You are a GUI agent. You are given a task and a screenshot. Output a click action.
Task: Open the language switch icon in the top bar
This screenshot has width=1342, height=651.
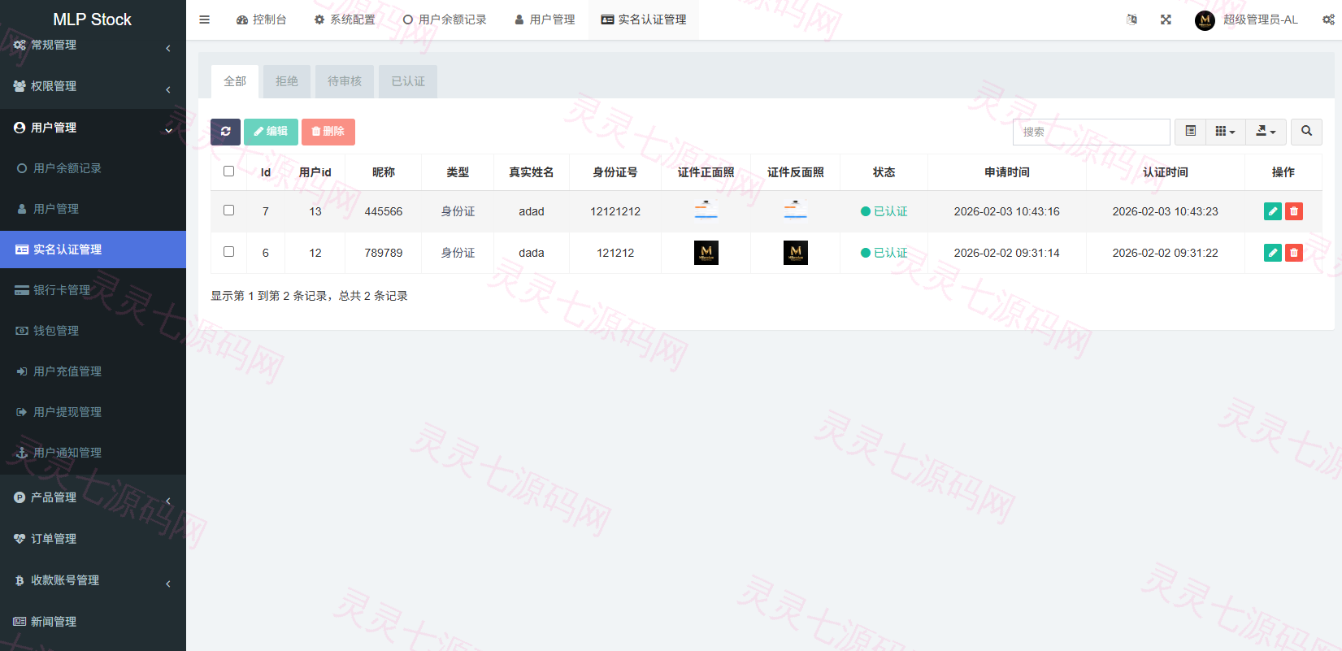[x=1131, y=20]
